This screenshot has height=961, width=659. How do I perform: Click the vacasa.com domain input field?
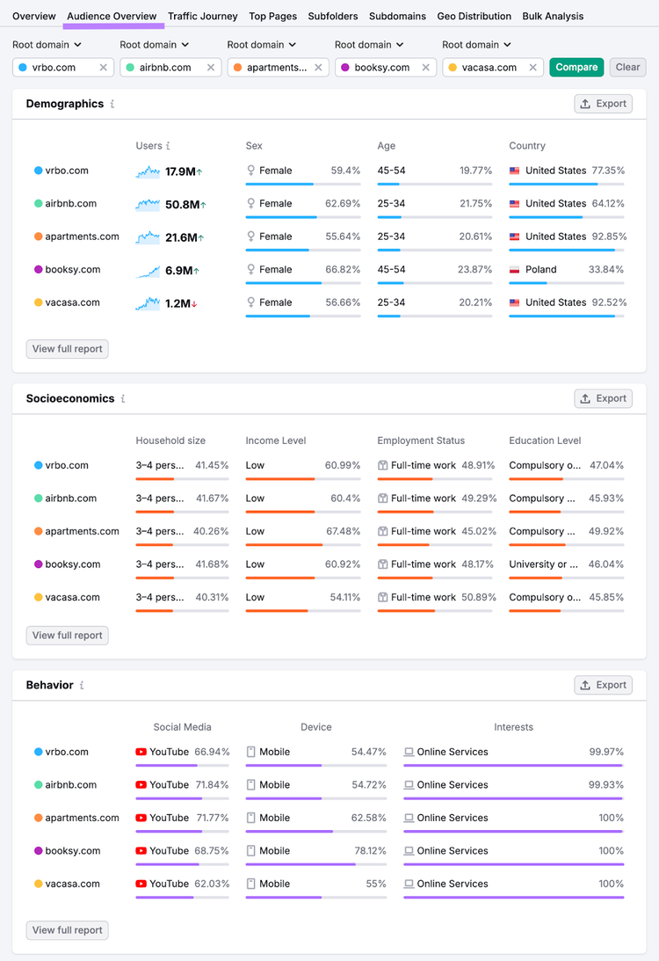tap(493, 68)
